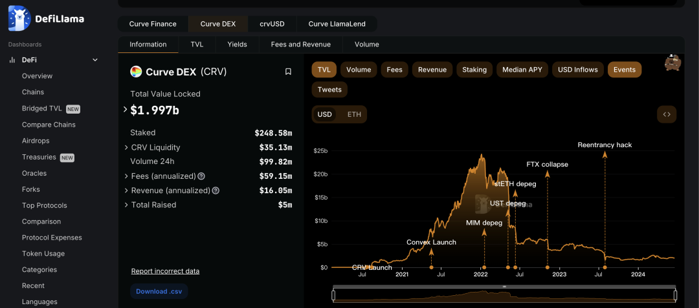Select the Information tab
Image resolution: width=699 pixels, height=308 pixels.
[x=148, y=45]
